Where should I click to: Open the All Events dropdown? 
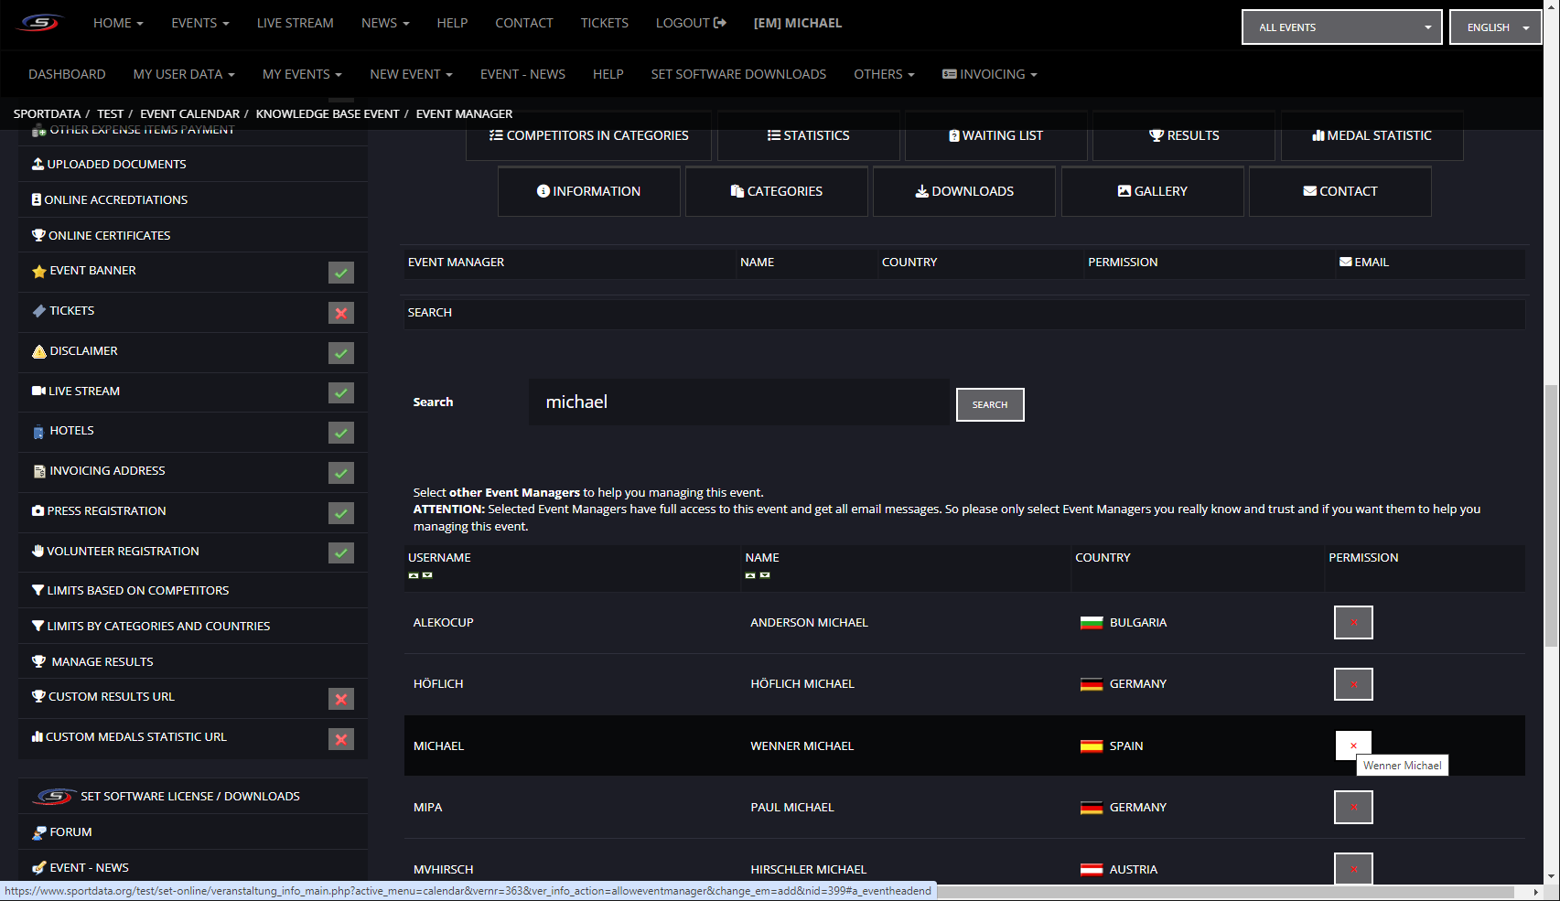pos(1340,27)
